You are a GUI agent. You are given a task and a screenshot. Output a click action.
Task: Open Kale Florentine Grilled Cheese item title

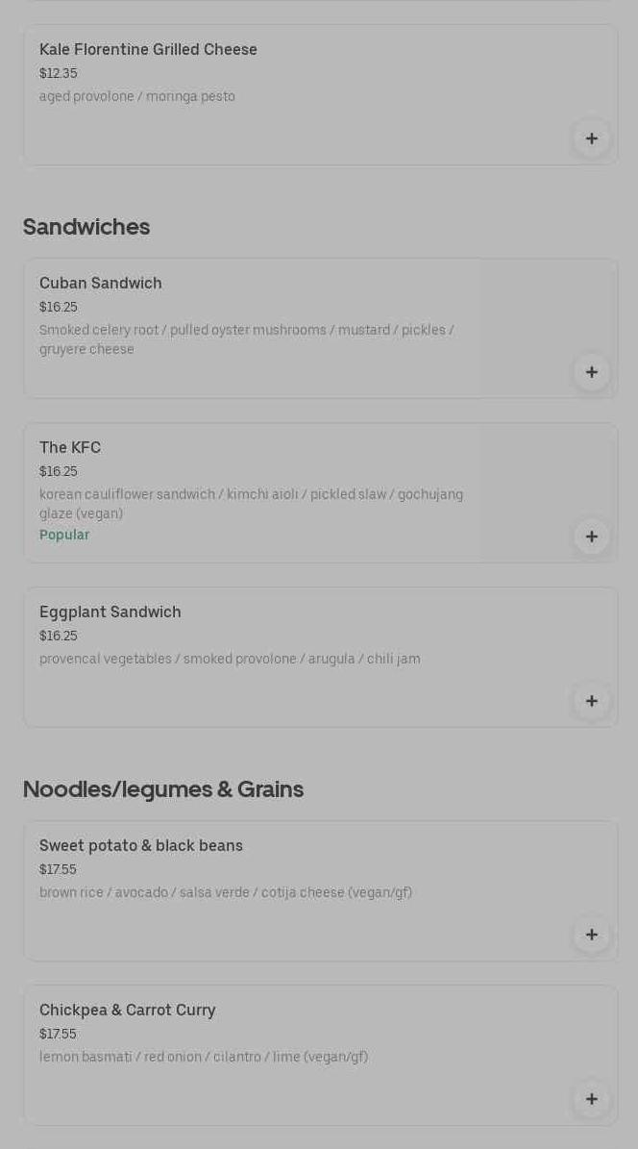(x=148, y=49)
